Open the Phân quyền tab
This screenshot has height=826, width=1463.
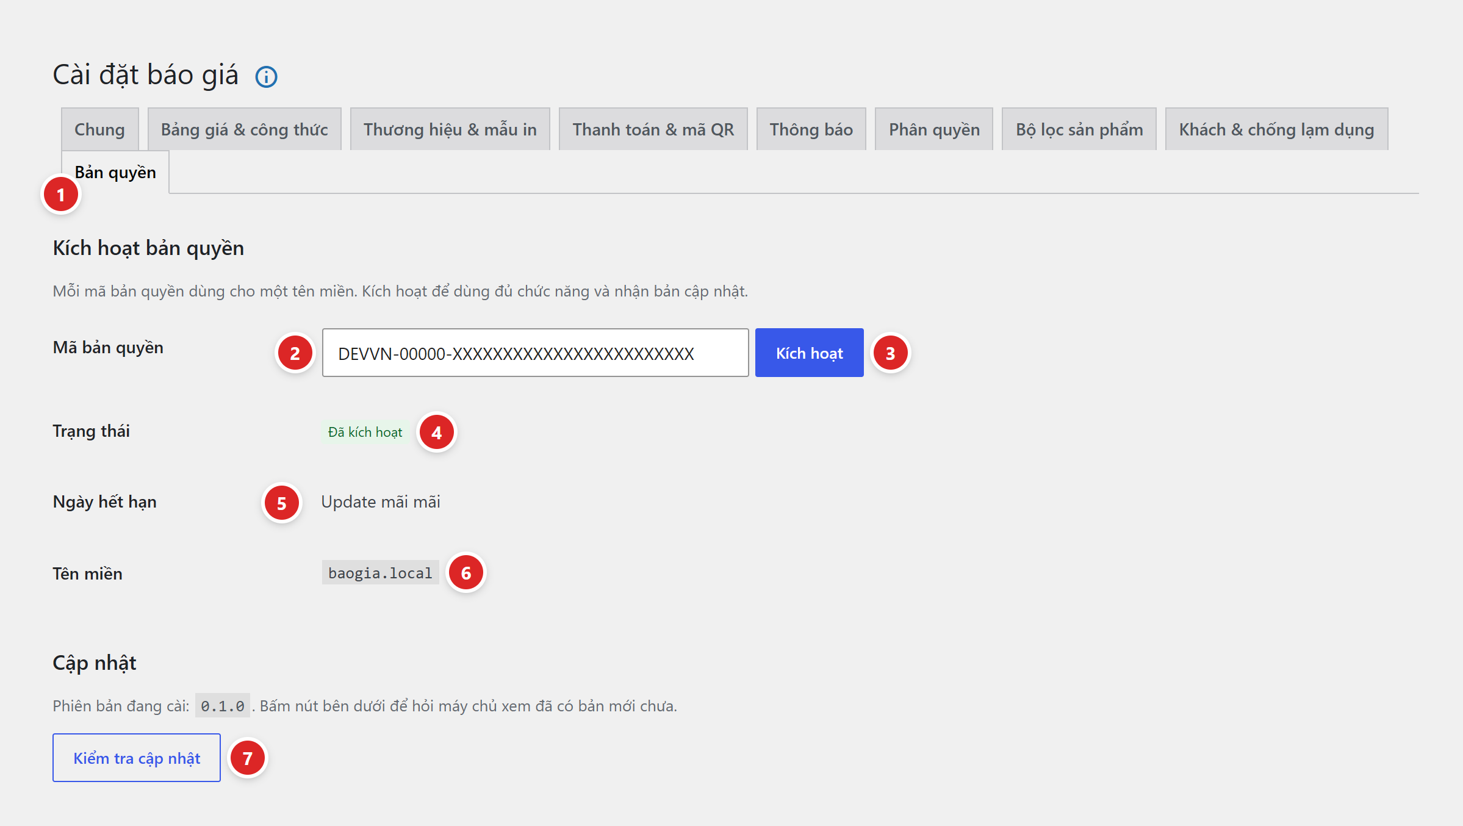(933, 129)
